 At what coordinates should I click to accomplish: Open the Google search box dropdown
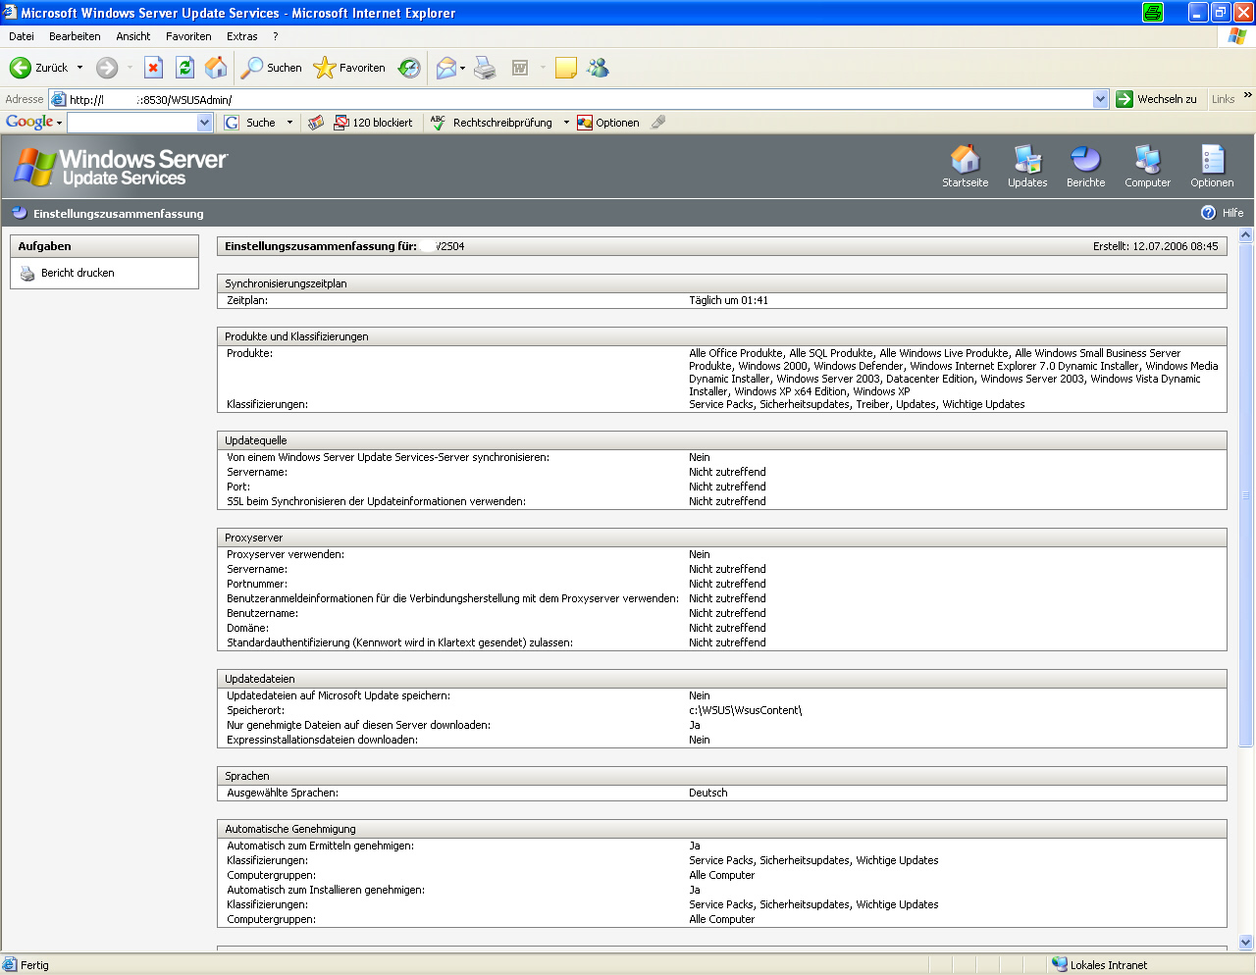coord(204,123)
